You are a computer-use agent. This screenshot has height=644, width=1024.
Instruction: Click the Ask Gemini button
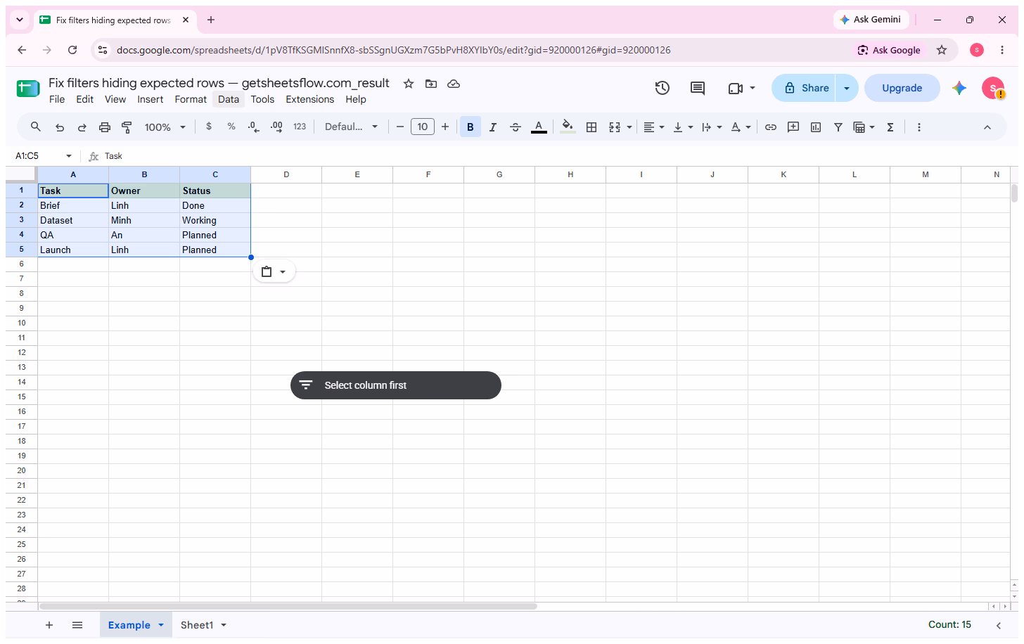[871, 20]
